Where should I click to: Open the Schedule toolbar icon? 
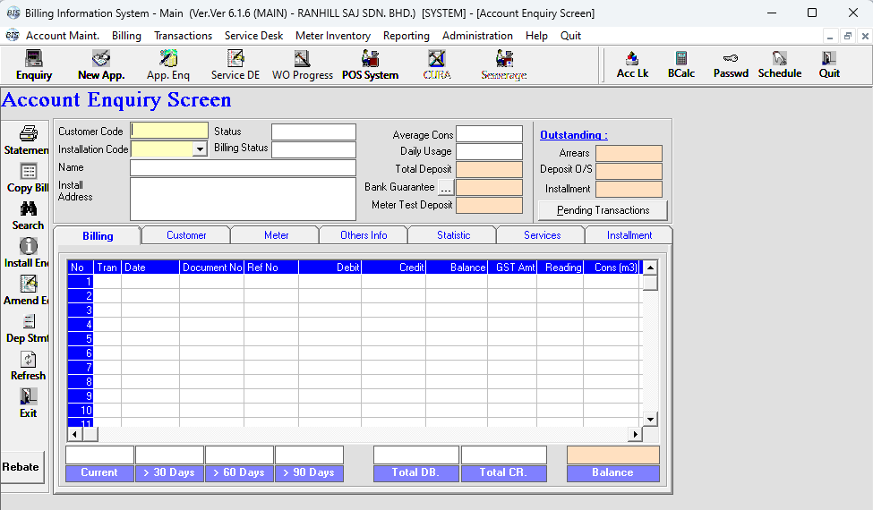(780, 64)
